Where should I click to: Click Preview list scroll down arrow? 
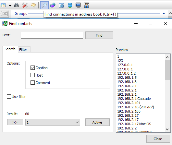(167, 129)
